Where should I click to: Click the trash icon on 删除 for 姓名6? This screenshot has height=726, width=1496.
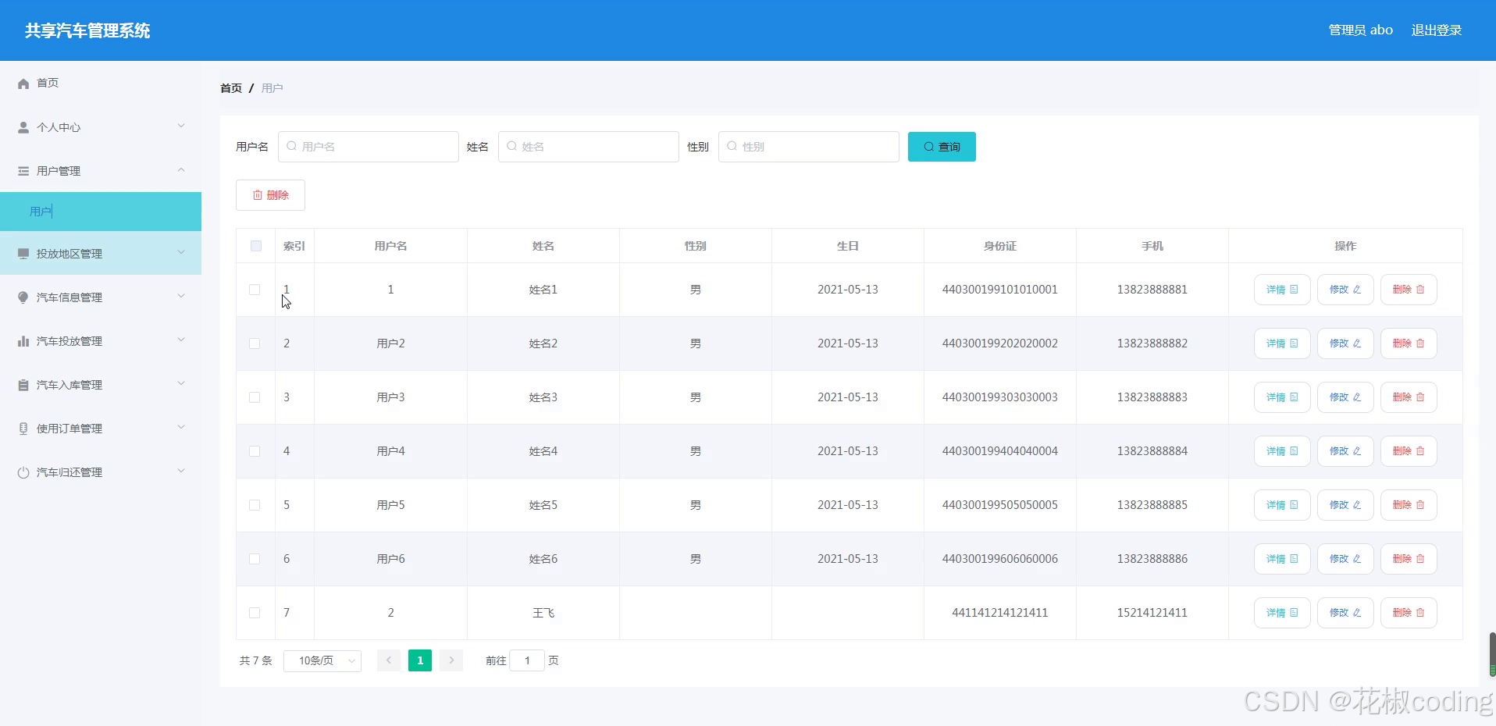tap(1420, 559)
